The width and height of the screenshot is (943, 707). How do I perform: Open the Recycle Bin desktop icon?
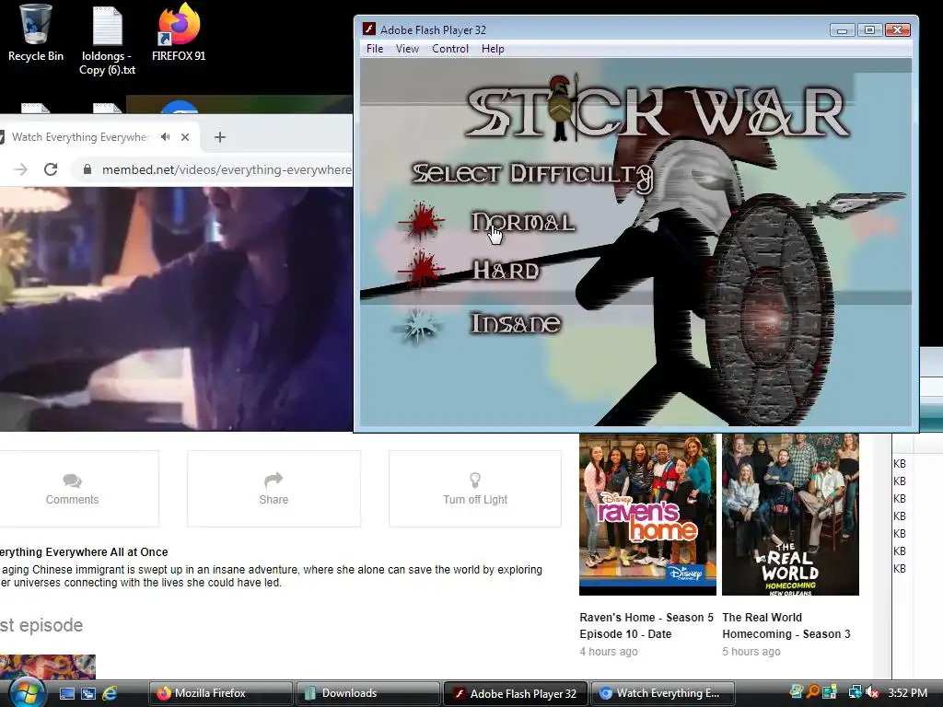click(x=36, y=33)
